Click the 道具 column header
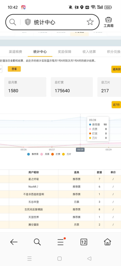Viewport: 121px width, 266px height. pyautogui.click(x=76, y=172)
